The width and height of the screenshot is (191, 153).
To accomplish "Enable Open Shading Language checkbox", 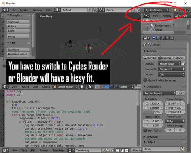I will pyautogui.click(x=145, y=80).
